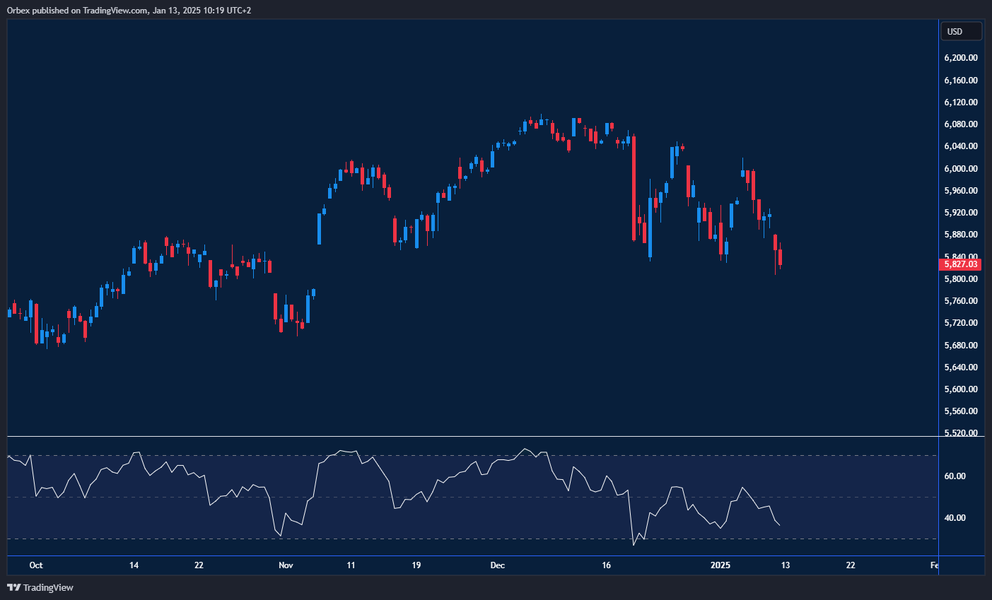Click the red 5,827.03 current price label

[x=961, y=264]
